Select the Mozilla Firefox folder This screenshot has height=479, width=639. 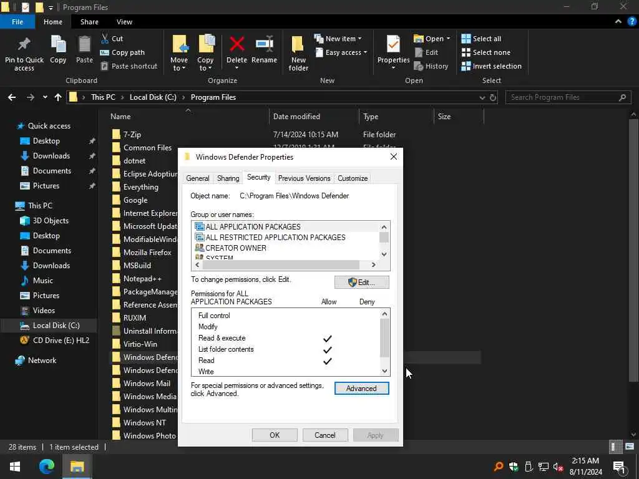[x=147, y=253]
